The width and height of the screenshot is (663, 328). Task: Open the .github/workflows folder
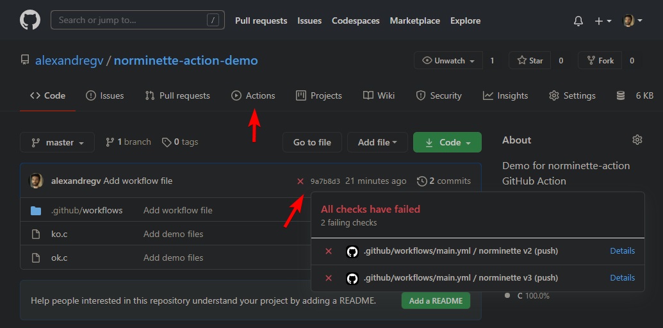[x=86, y=210]
